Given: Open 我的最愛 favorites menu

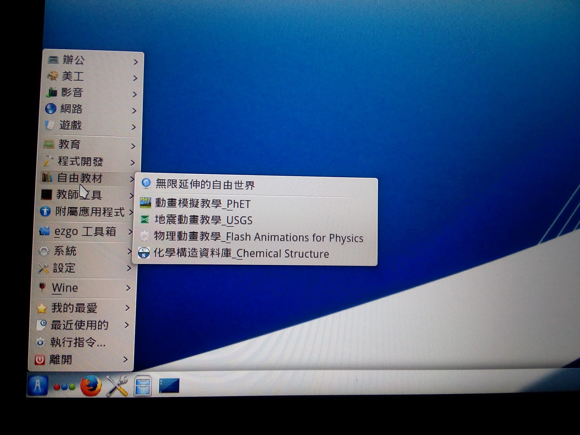Looking at the screenshot, I should pos(74,308).
